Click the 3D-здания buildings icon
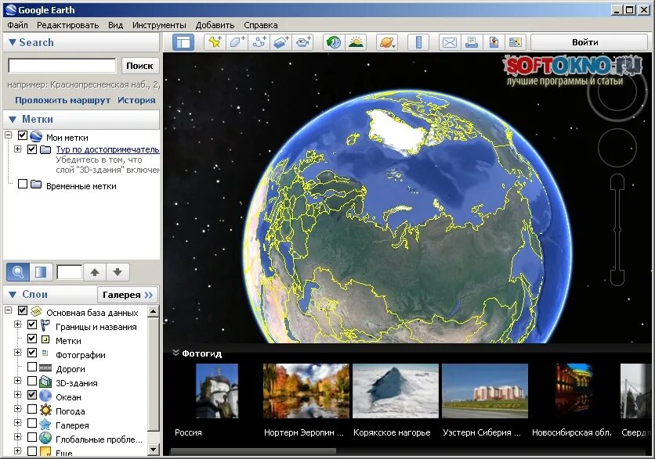The height and width of the screenshot is (459, 655). pyautogui.click(x=45, y=382)
